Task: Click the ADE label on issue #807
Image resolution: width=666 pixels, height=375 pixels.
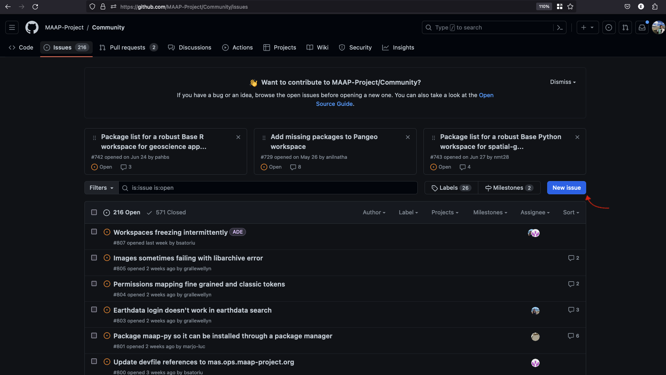Action: tap(238, 232)
